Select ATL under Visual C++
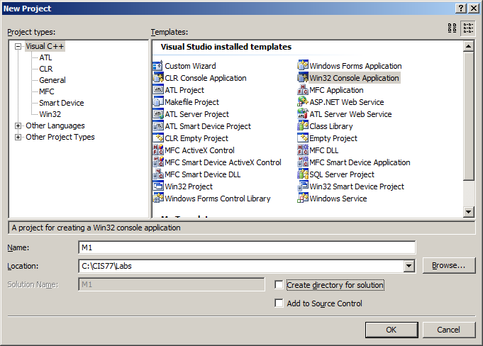Image resolution: width=483 pixels, height=346 pixels. [x=45, y=57]
